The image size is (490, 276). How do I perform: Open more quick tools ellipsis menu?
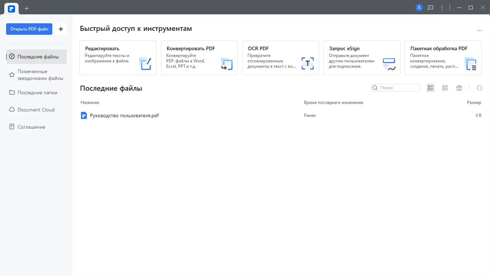(479, 31)
